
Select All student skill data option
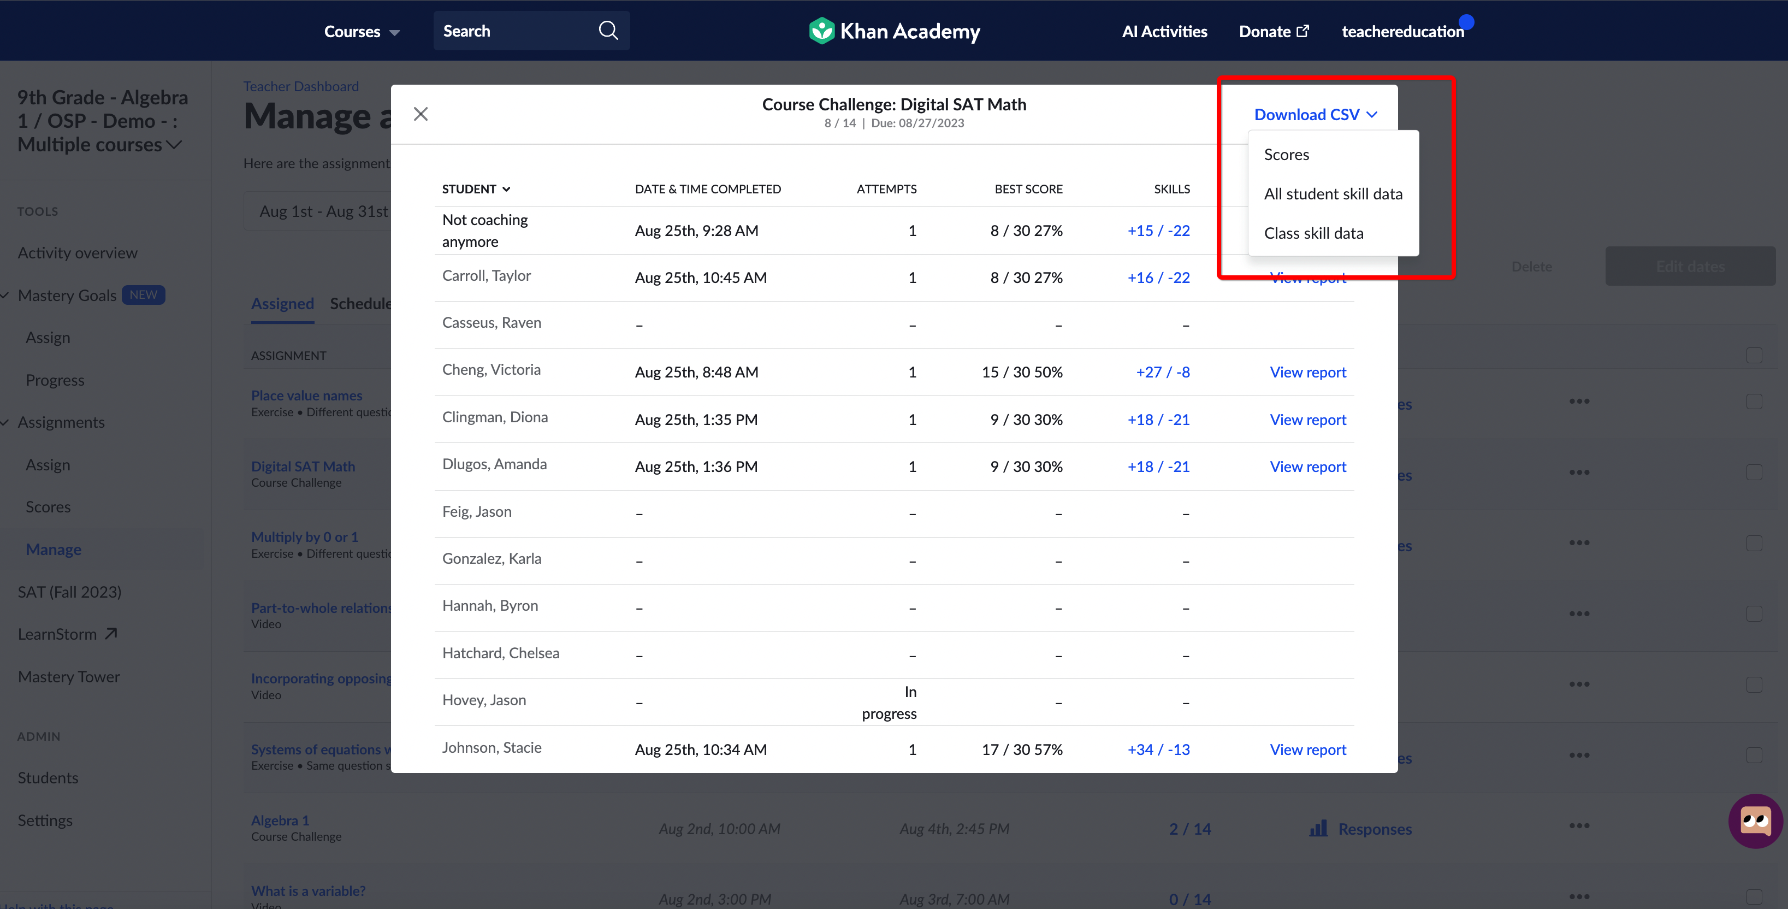(x=1333, y=194)
